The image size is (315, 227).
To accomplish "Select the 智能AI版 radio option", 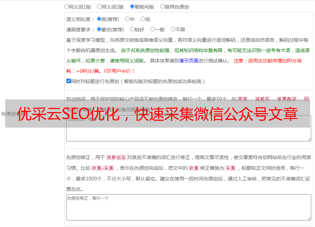I will [132, 7].
